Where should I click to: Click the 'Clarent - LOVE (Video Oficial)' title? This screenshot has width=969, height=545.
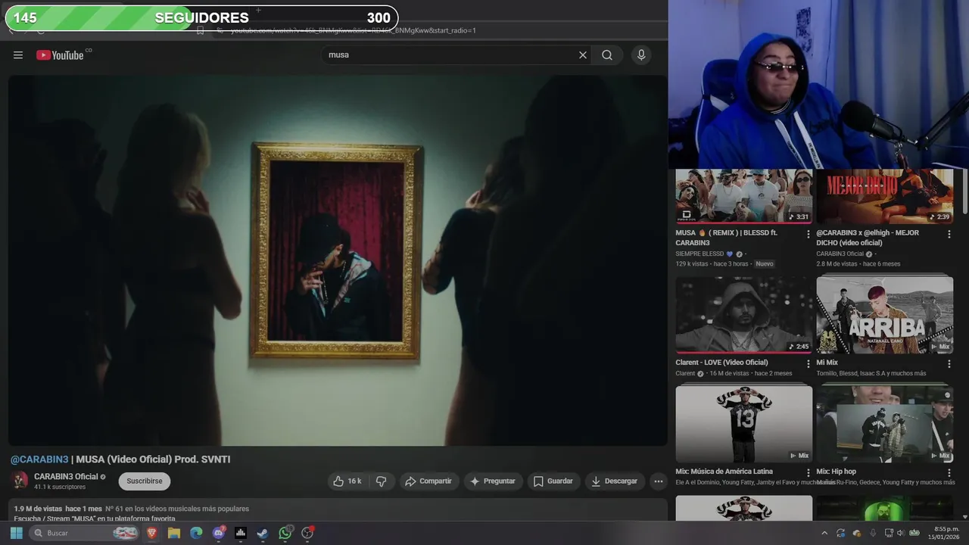point(721,363)
